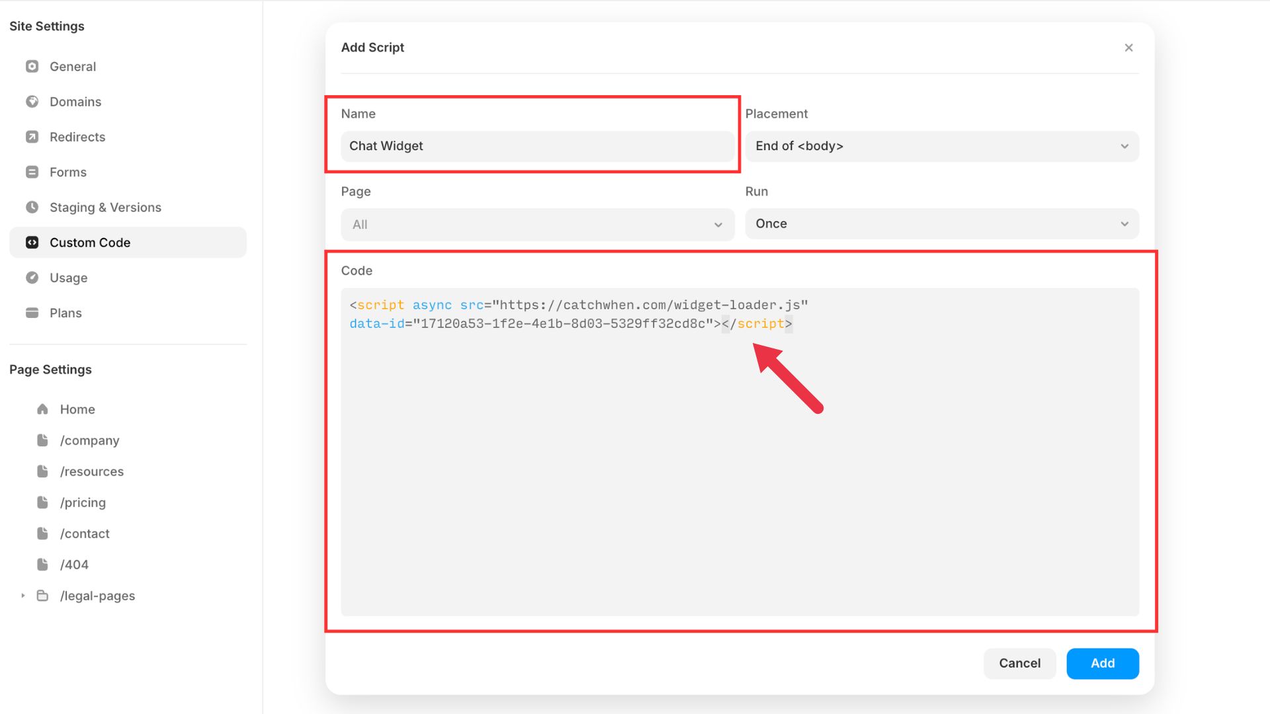Open Forms settings
Viewport: 1270px width, 714px height.
coord(128,172)
